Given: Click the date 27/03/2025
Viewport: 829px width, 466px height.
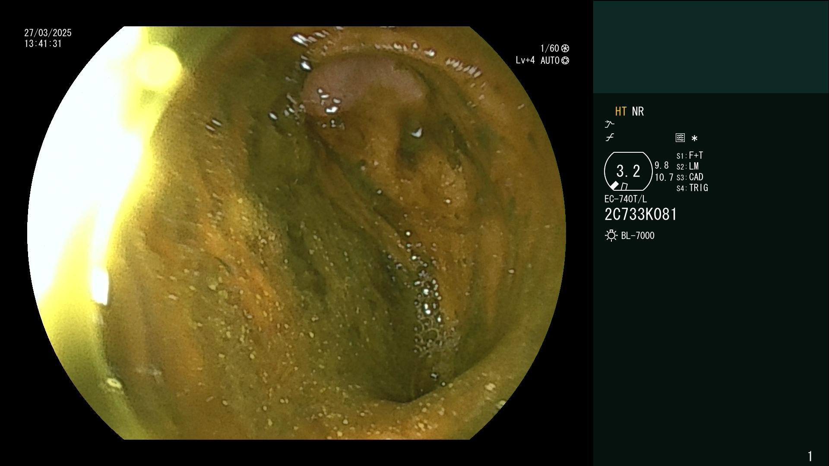Looking at the screenshot, I should pyautogui.click(x=48, y=33).
